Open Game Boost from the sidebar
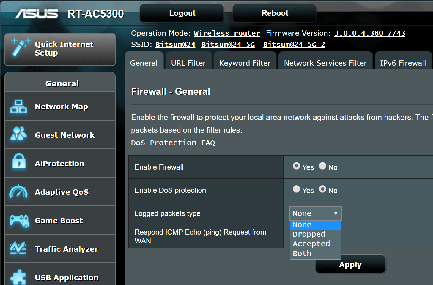Viewport: 433px width, 285px height. coord(60,220)
